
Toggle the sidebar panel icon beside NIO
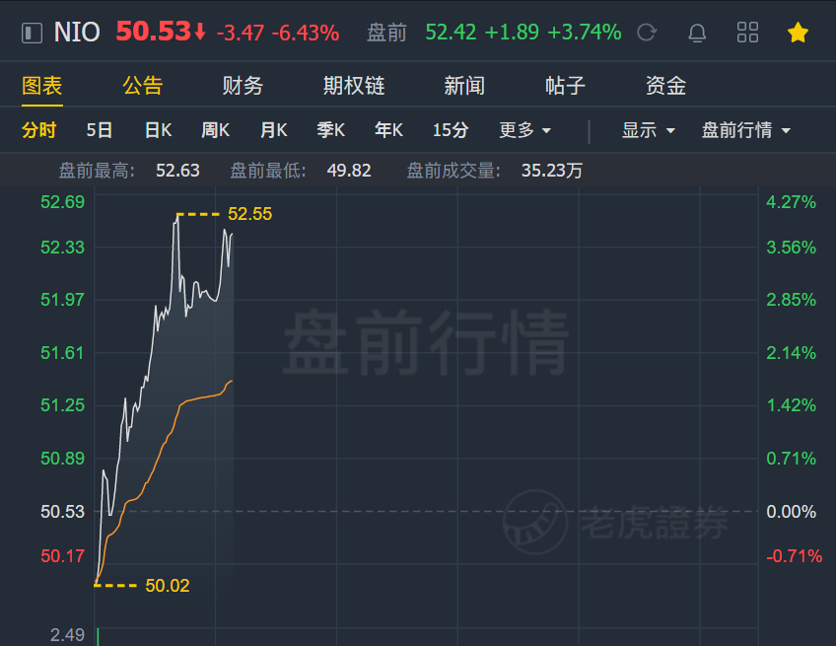click(x=32, y=33)
